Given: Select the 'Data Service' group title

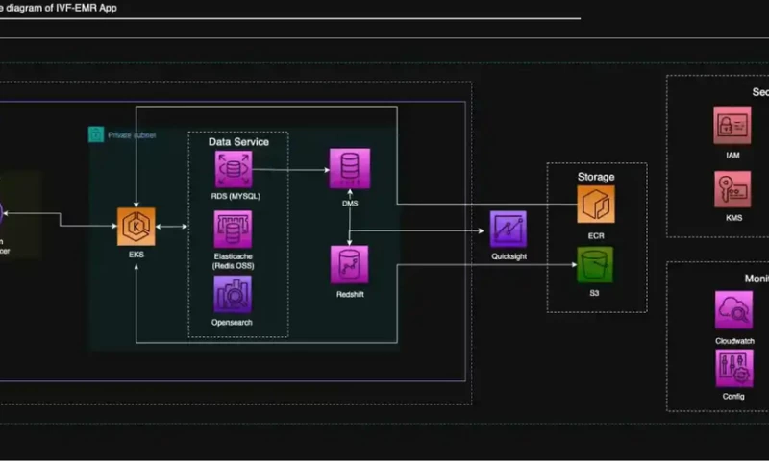Looking at the screenshot, I should [x=238, y=142].
